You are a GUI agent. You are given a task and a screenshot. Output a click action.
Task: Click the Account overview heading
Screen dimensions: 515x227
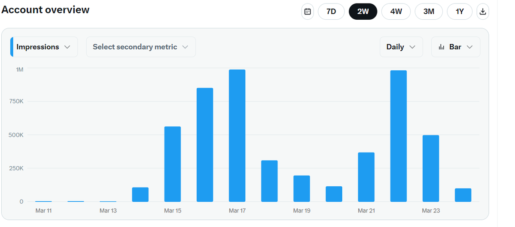46,10
